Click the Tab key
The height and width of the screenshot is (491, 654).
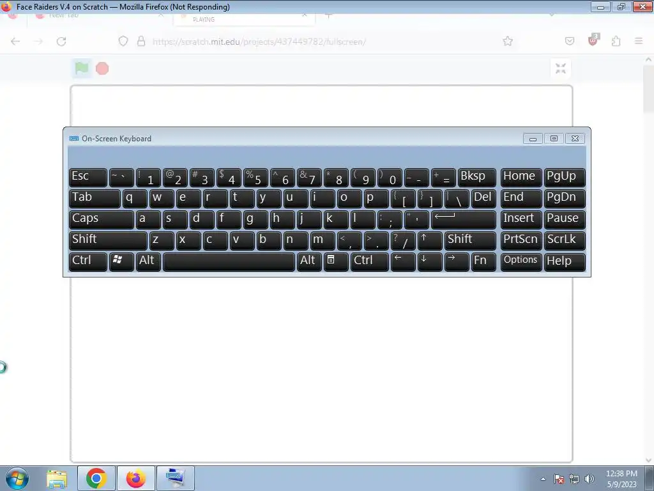95,198
